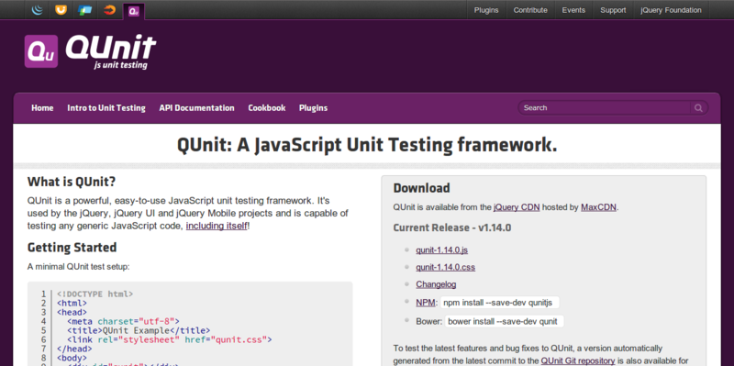The width and height of the screenshot is (734, 366).
Task: Click the 'What is QUnit?' heading
Action: [x=72, y=181]
